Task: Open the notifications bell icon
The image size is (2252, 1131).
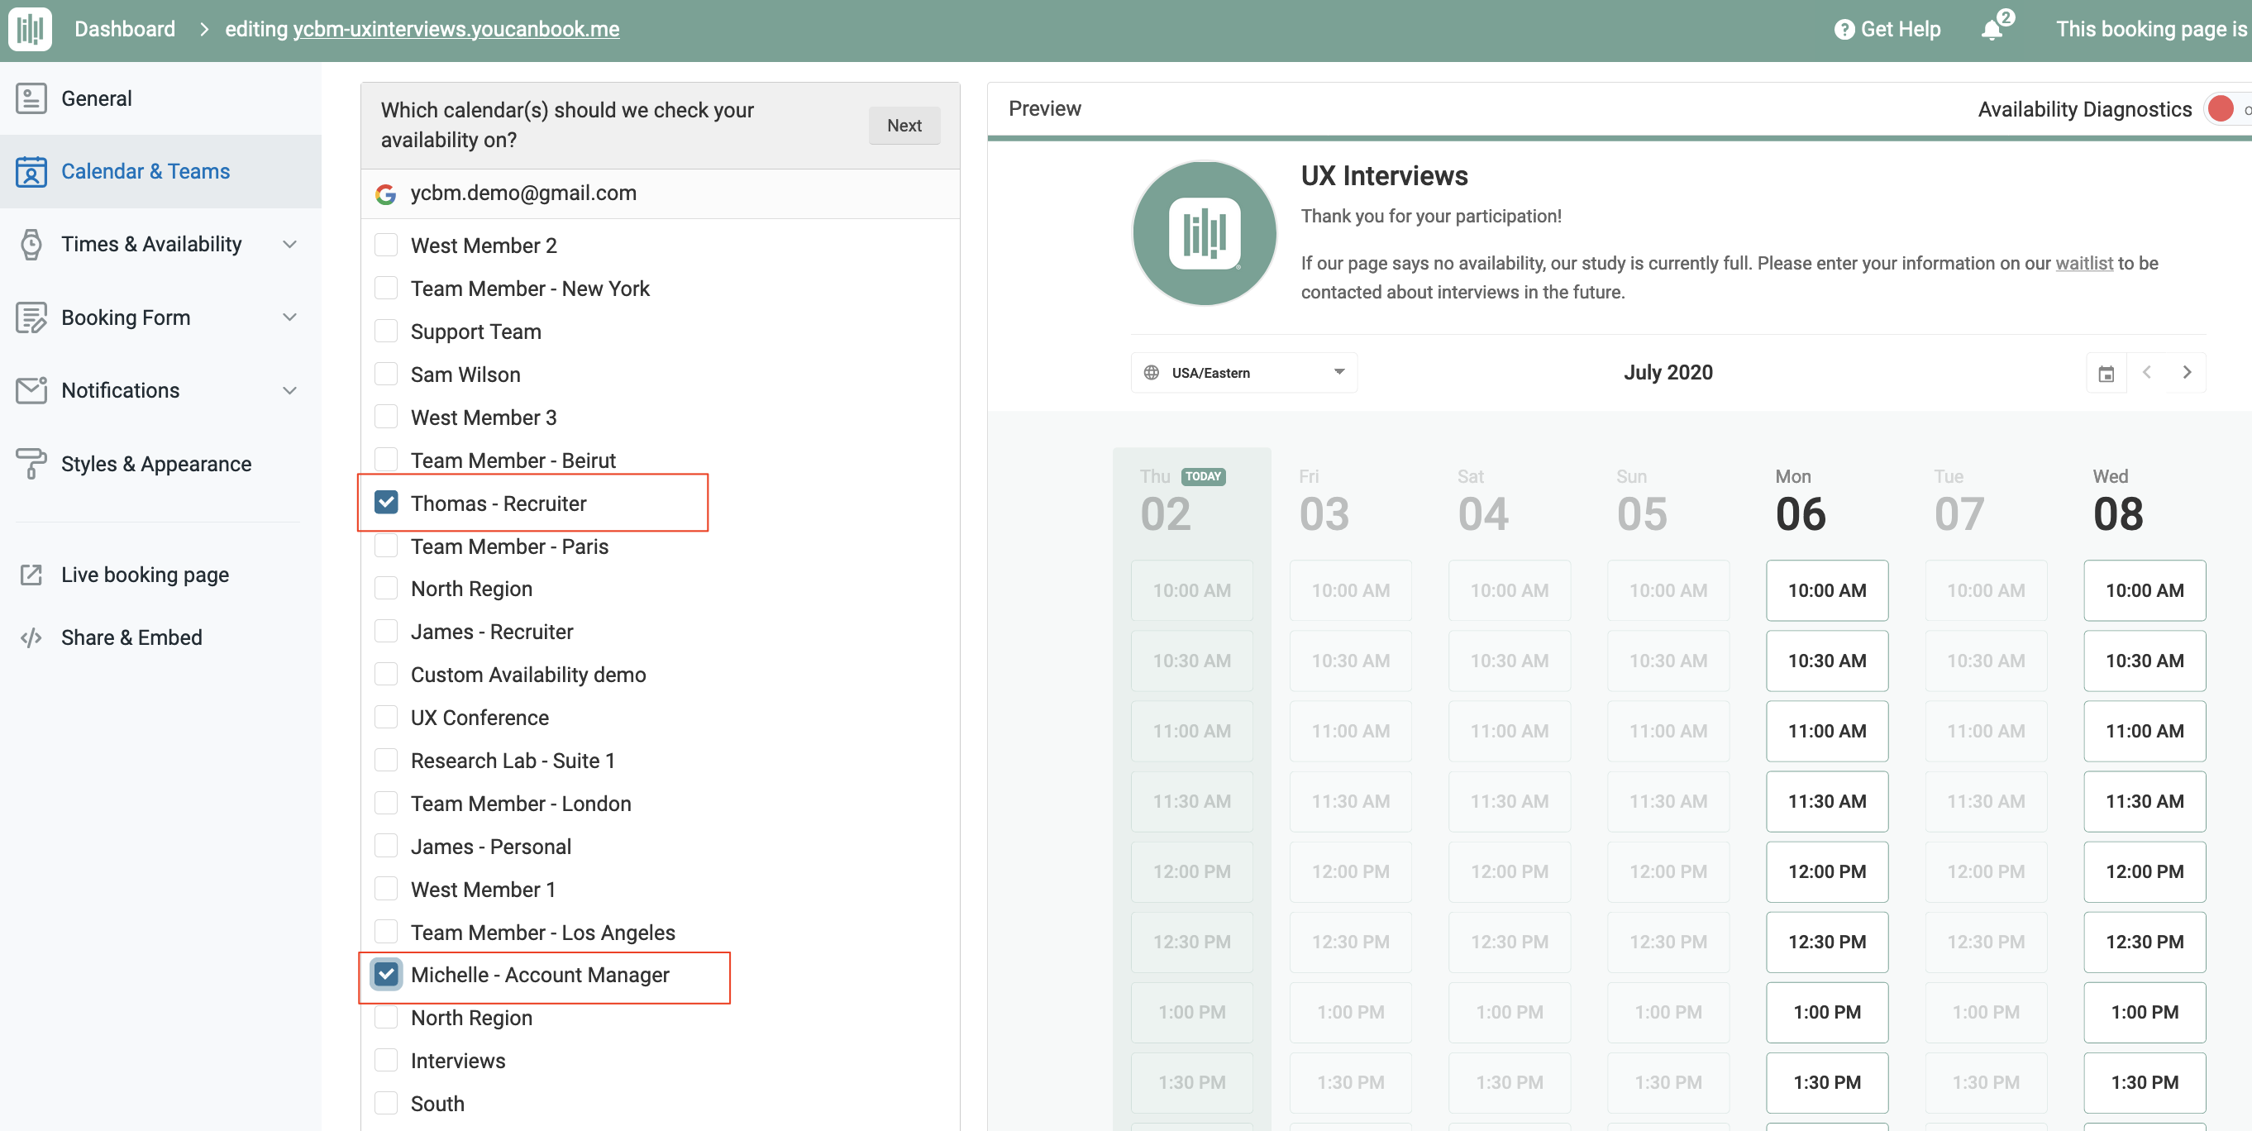Action: pyautogui.click(x=1992, y=30)
